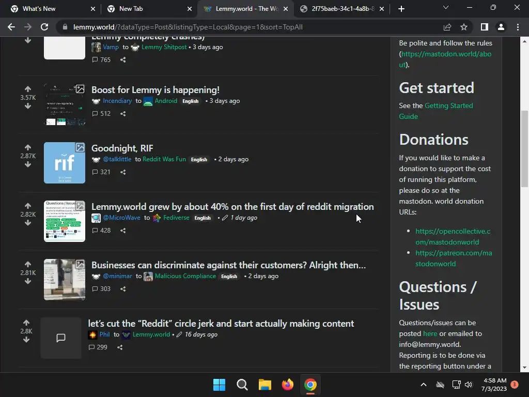Image resolution: width=529 pixels, height=397 pixels.
Task: Upvote the Goodnight, RIF post
Action: coord(28,147)
